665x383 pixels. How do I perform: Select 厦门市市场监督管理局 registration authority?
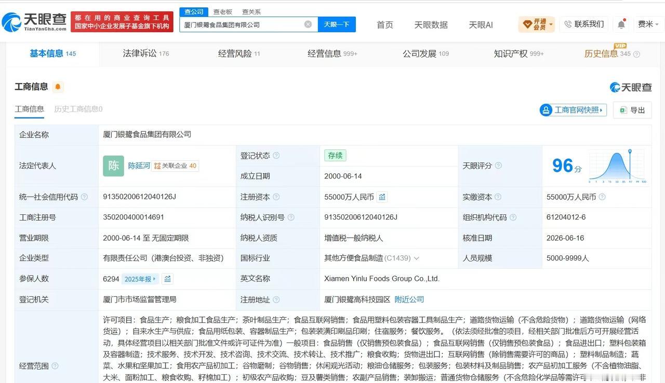pyautogui.click(x=140, y=299)
